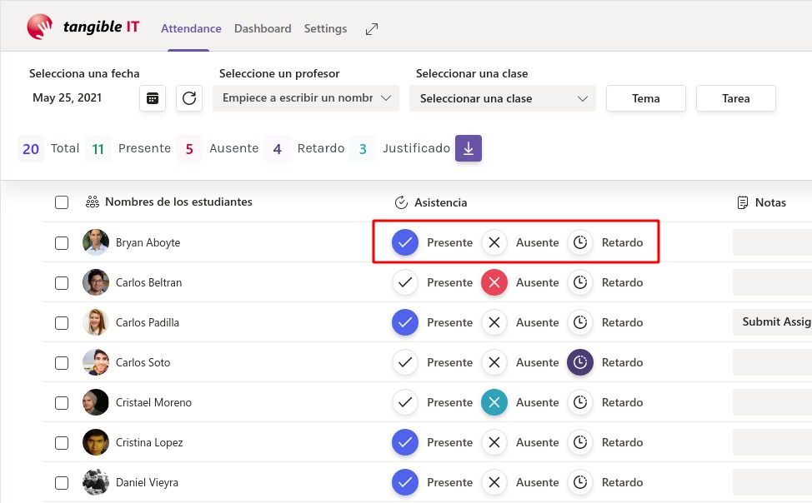
Task: Click the Tema button
Action: pyautogui.click(x=645, y=97)
